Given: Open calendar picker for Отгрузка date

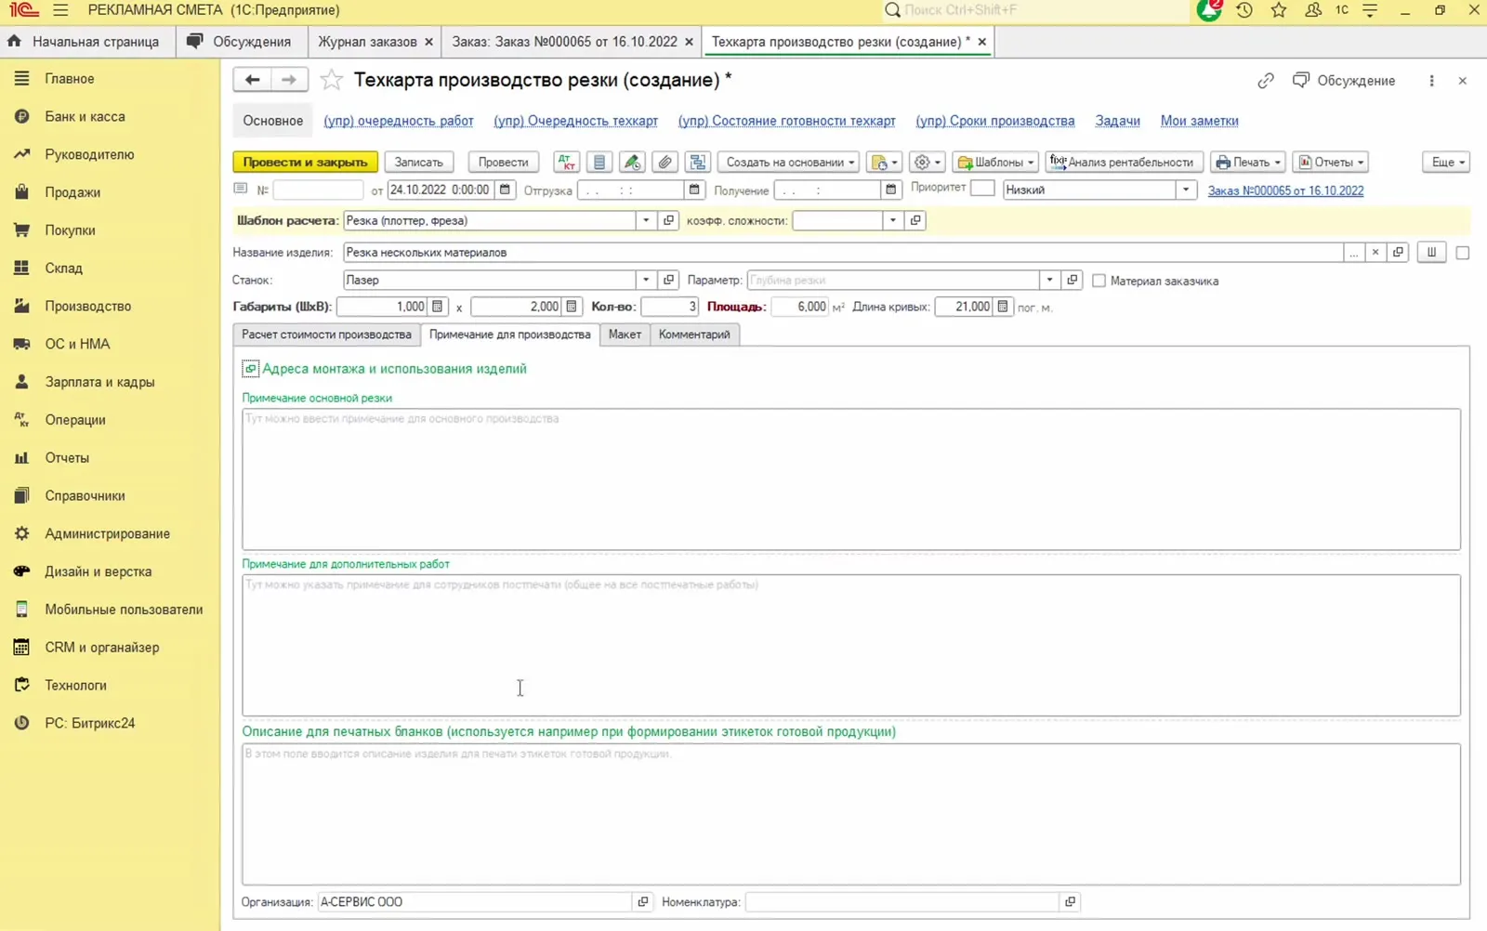Looking at the screenshot, I should (x=694, y=190).
